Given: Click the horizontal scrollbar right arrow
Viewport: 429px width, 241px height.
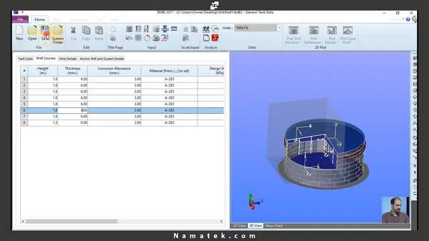Looking at the screenshot, I should pyautogui.click(x=221, y=222).
